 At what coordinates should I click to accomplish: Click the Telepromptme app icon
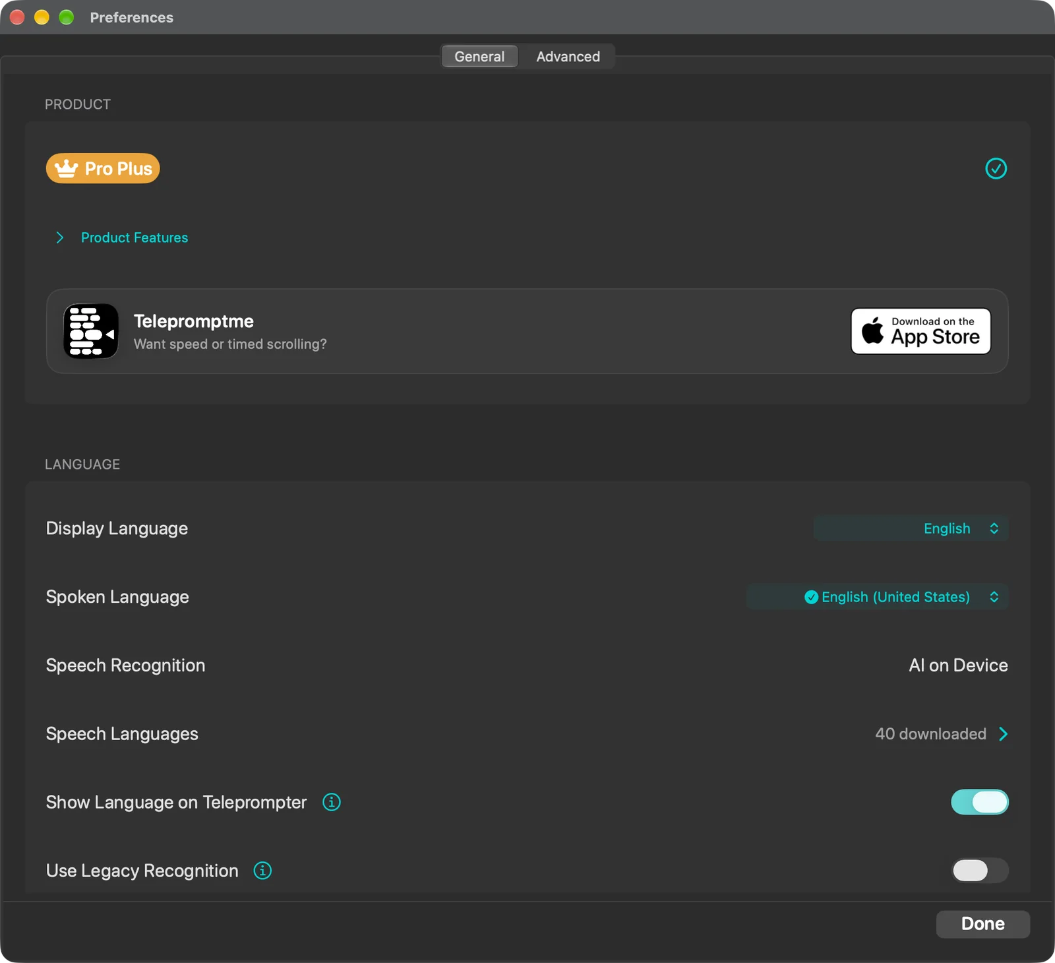(91, 331)
